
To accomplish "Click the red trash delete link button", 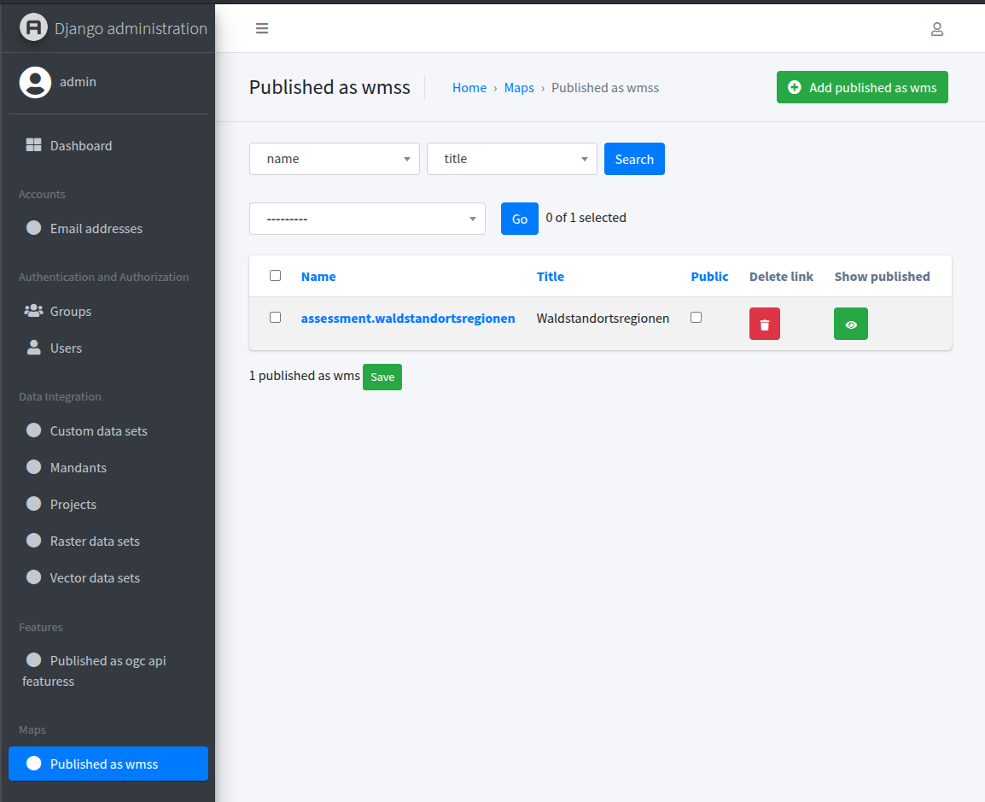I will 765,324.
